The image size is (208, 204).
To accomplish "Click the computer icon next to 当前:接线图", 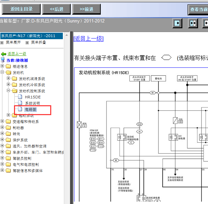I will [3, 60].
